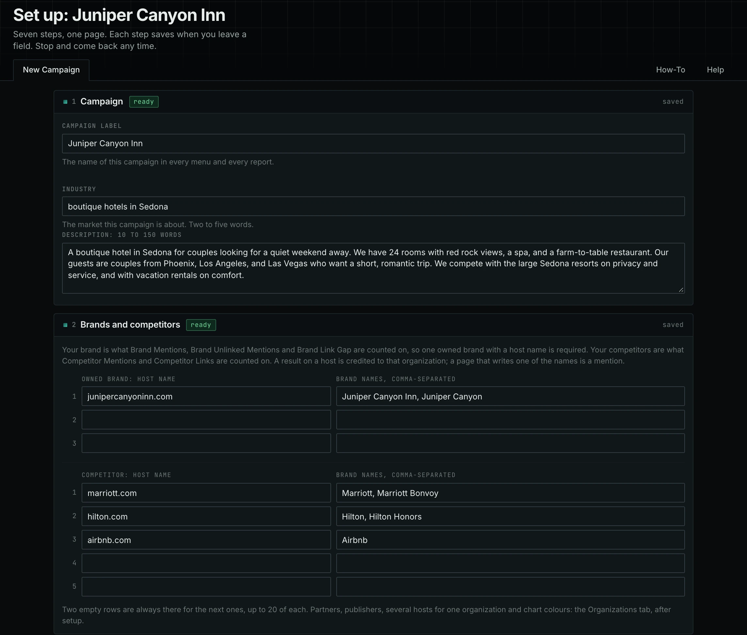
Task: Click the Seven steps, one page subtitle
Action: [x=130, y=40]
